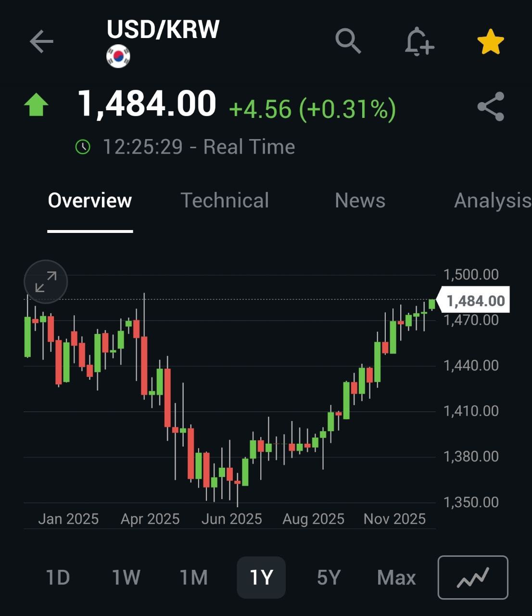The image size is (532, 616).
Task: Tap the South Korea flag icon
Action: (118, 56)
